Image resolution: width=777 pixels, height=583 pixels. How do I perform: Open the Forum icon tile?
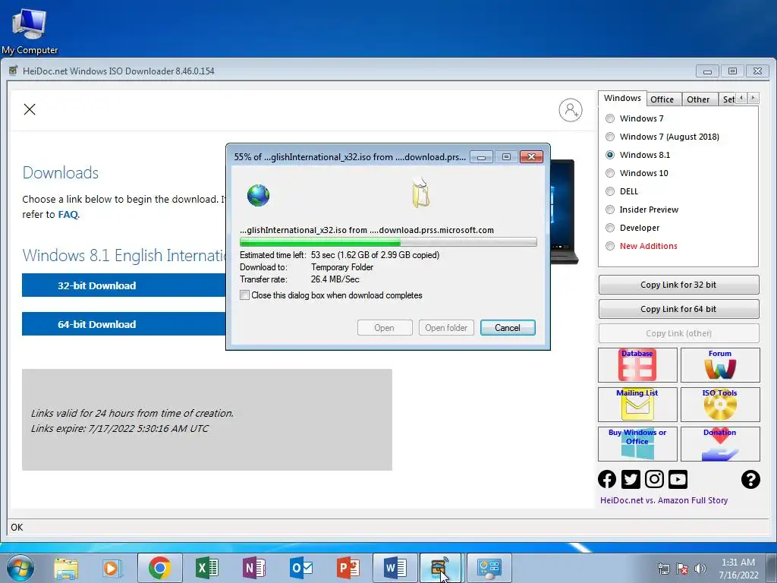coord(720,365)
